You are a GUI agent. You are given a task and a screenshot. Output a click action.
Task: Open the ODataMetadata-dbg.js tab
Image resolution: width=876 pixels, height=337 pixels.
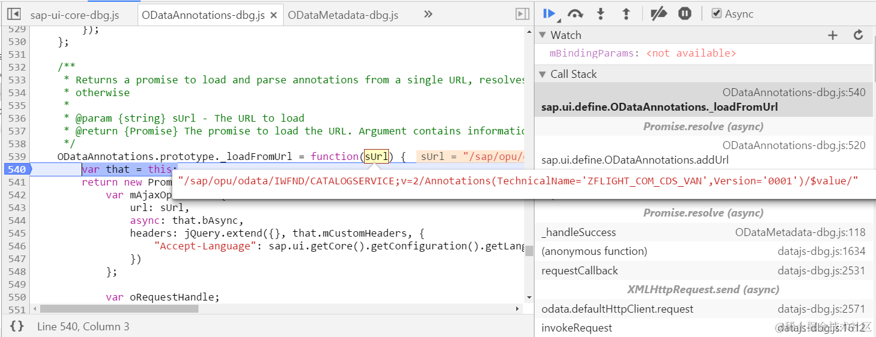pyautogui.click(x=343, y=15)
